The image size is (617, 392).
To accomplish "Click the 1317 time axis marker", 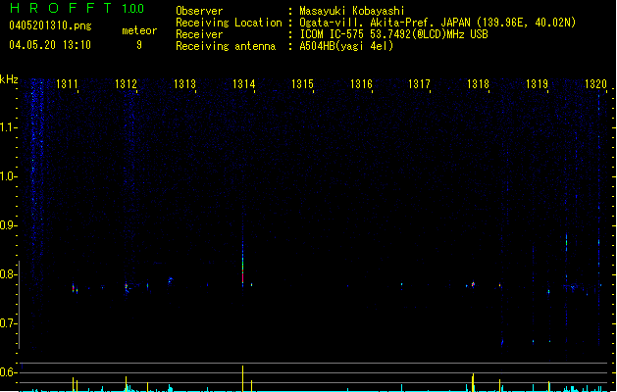I will [x=419, y=83].
